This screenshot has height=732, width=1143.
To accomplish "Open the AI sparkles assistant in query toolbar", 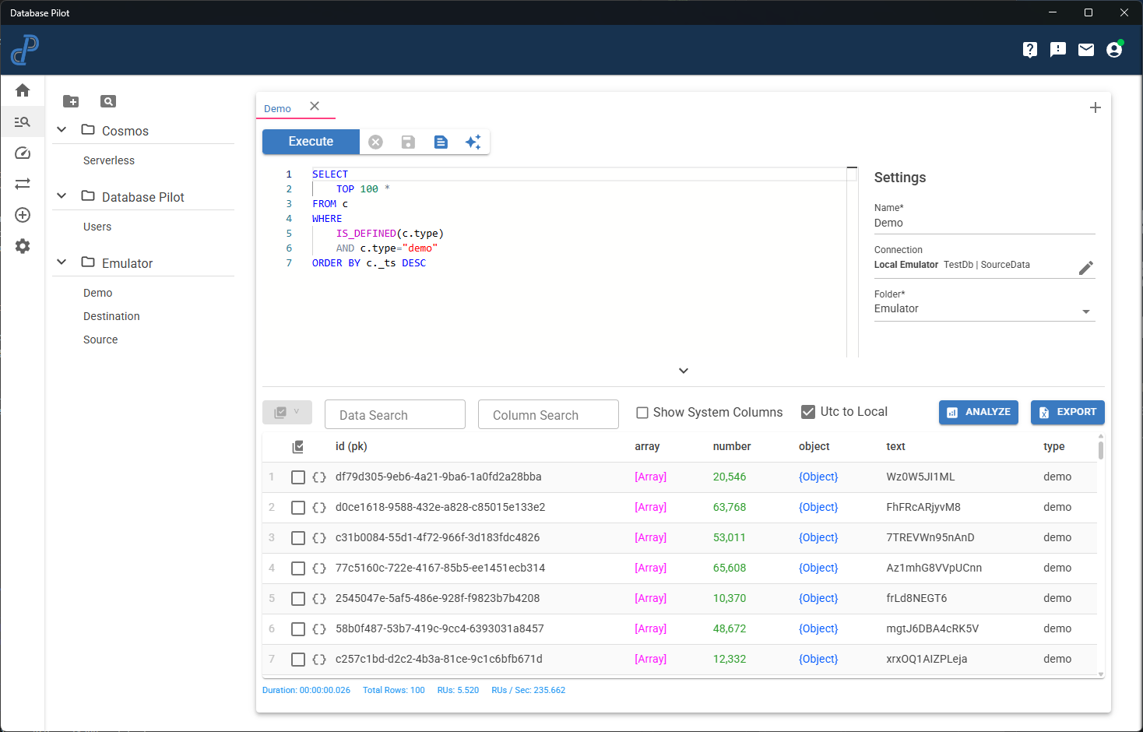I will (x=473, y=142).
